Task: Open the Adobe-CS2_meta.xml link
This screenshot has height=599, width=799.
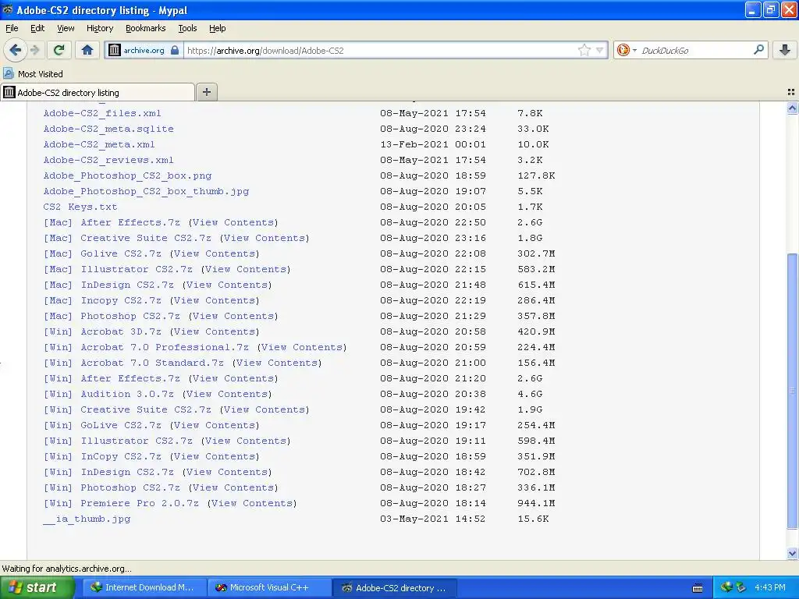Action: pyautogui.click(x=99, y=144)
